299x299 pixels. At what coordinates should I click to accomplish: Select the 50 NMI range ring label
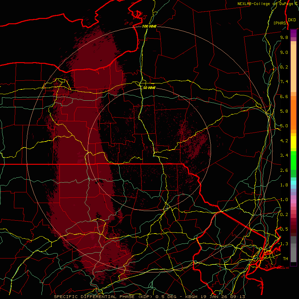[149, 88]
